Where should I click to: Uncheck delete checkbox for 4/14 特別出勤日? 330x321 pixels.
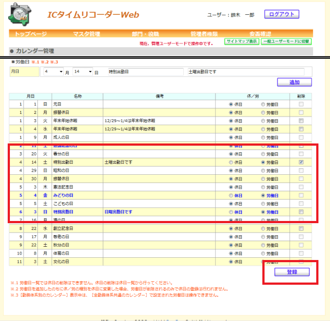pyautogui.click(x=301, y=162)
